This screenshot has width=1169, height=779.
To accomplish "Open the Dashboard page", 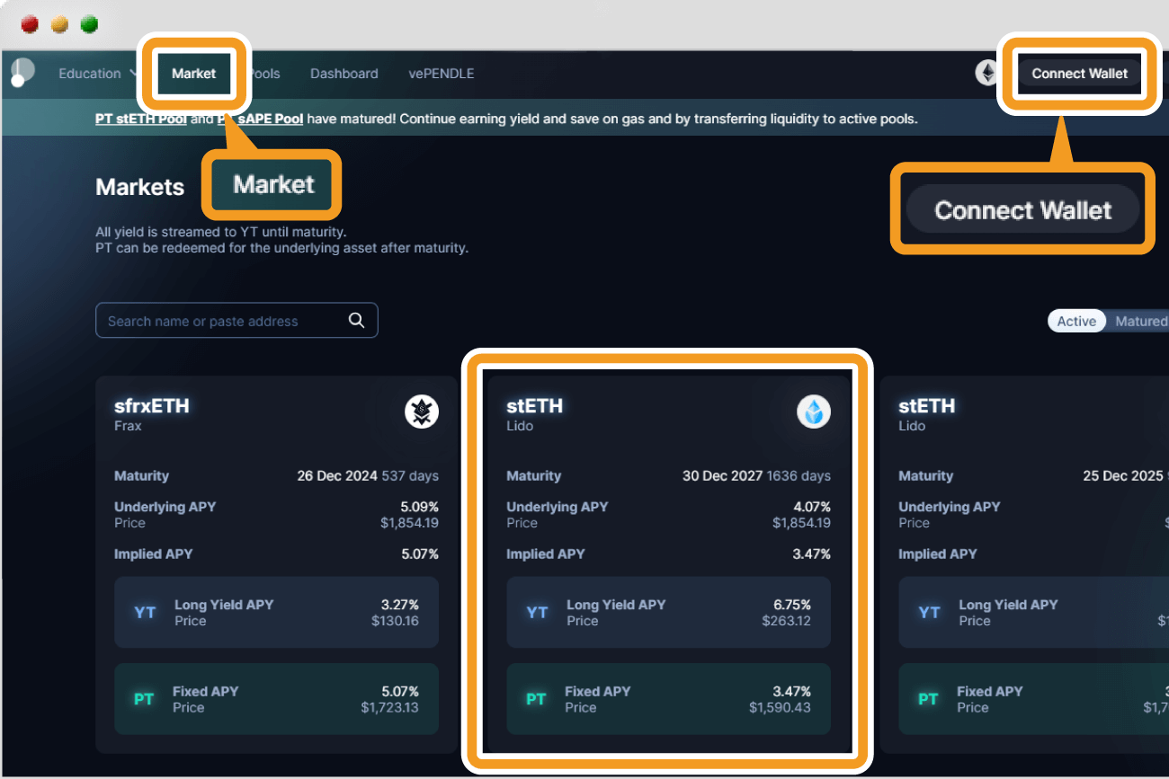I will (x=344, y=74).
